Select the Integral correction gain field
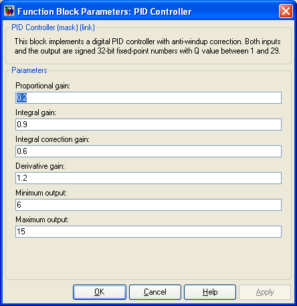 coord(148,151)
